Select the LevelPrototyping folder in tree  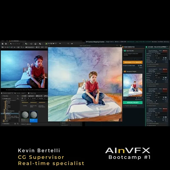[9, 111]
